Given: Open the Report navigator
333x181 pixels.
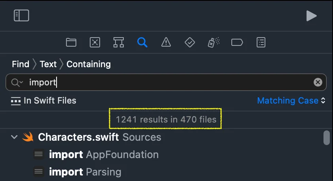Looking at the screenshot, I should tap(261, 42).
